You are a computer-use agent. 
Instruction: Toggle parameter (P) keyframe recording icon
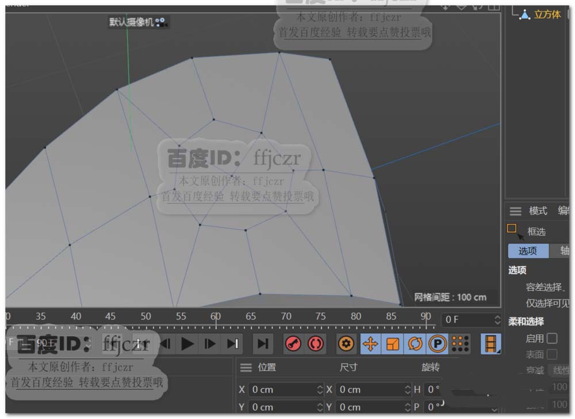coord(437,344)
